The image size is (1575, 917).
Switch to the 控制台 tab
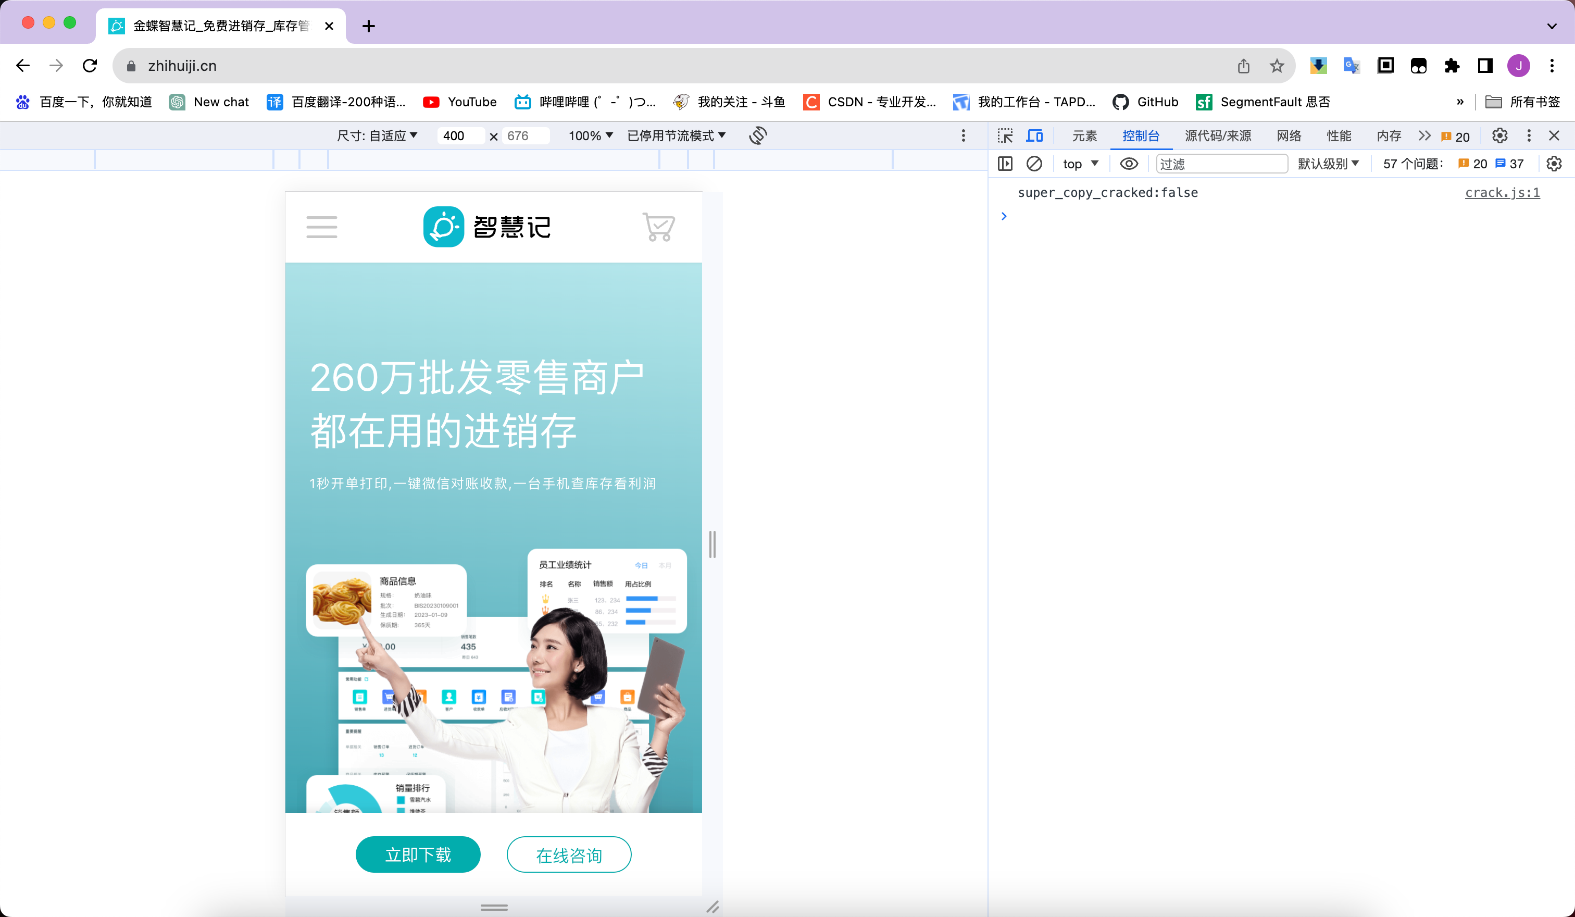[1141, 135]
